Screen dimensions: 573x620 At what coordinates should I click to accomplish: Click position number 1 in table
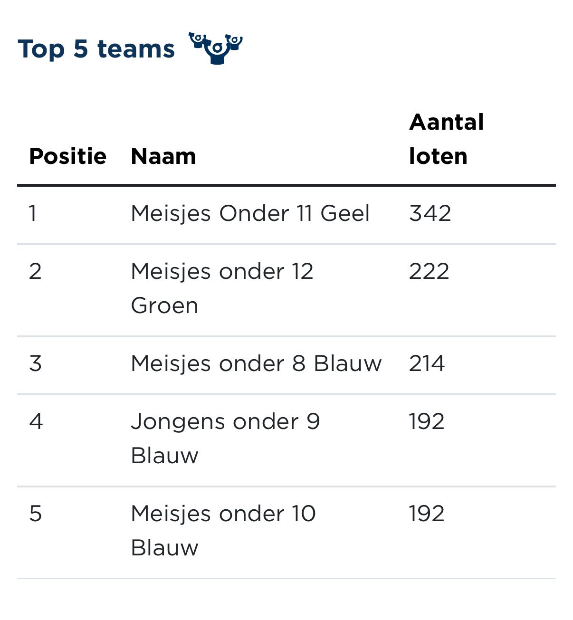tap(33, 213)
